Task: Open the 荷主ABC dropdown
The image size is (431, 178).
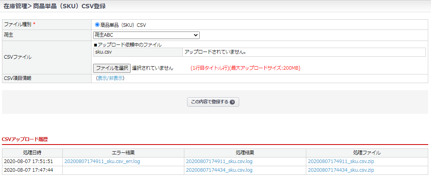Action: [146, 35]
